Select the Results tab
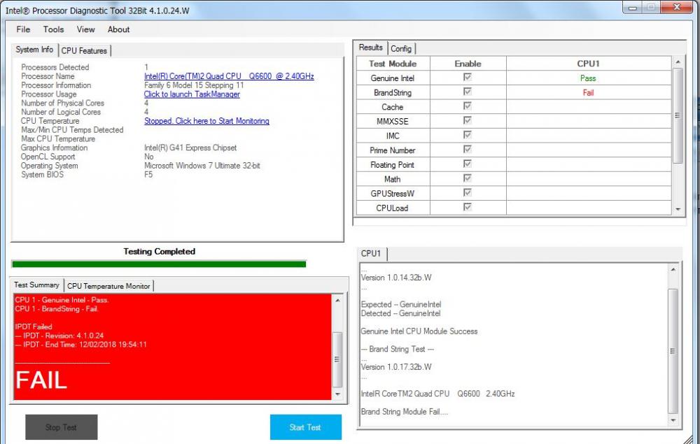The width and height of the screenshot is (700, 444). pyautogui.click(x=370, y=48)
